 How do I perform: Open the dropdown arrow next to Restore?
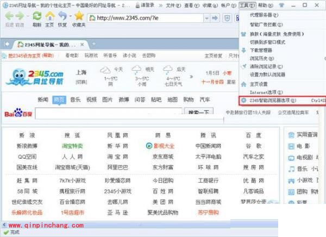tap(70, 16)
